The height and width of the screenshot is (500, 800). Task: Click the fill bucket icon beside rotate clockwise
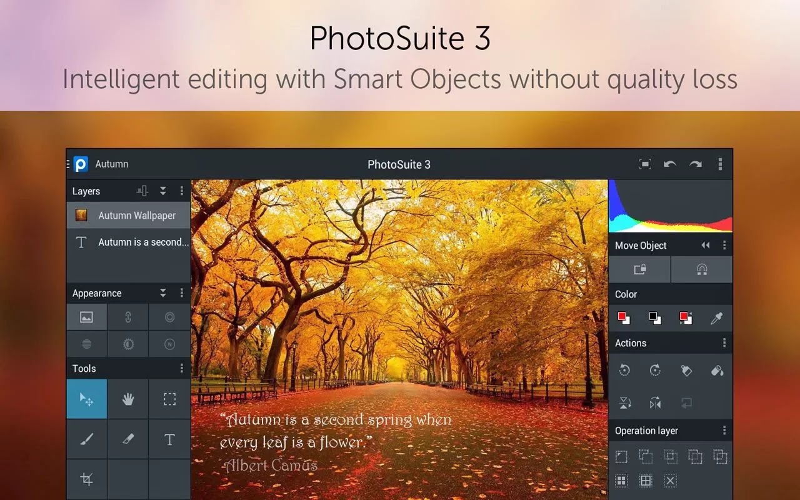tap(686, 371)
